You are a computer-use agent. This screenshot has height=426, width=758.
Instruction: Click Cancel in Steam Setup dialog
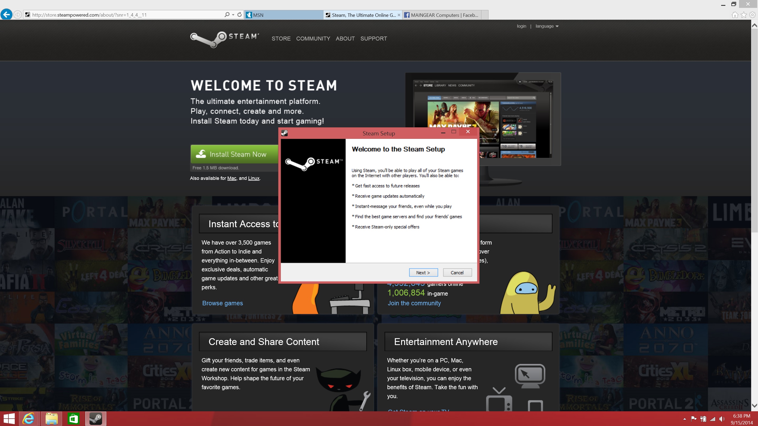[457, 272]
